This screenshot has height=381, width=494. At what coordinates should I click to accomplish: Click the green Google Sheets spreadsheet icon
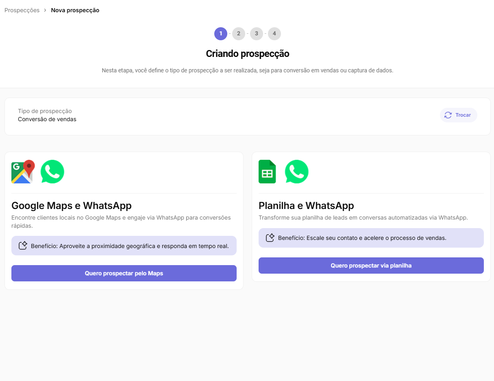click(267, 172)
